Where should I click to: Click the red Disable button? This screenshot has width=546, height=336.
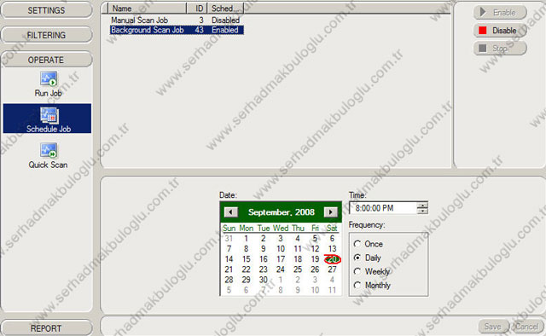500,31
